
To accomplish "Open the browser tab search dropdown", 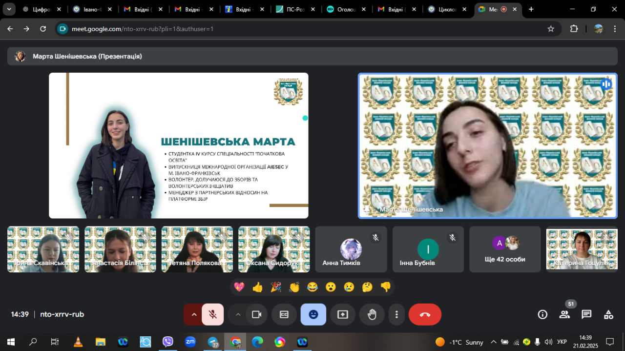I will pyautogui.click(x=9, y=9).
